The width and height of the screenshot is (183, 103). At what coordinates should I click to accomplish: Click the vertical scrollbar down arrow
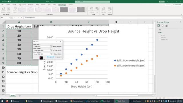point(155,94)
